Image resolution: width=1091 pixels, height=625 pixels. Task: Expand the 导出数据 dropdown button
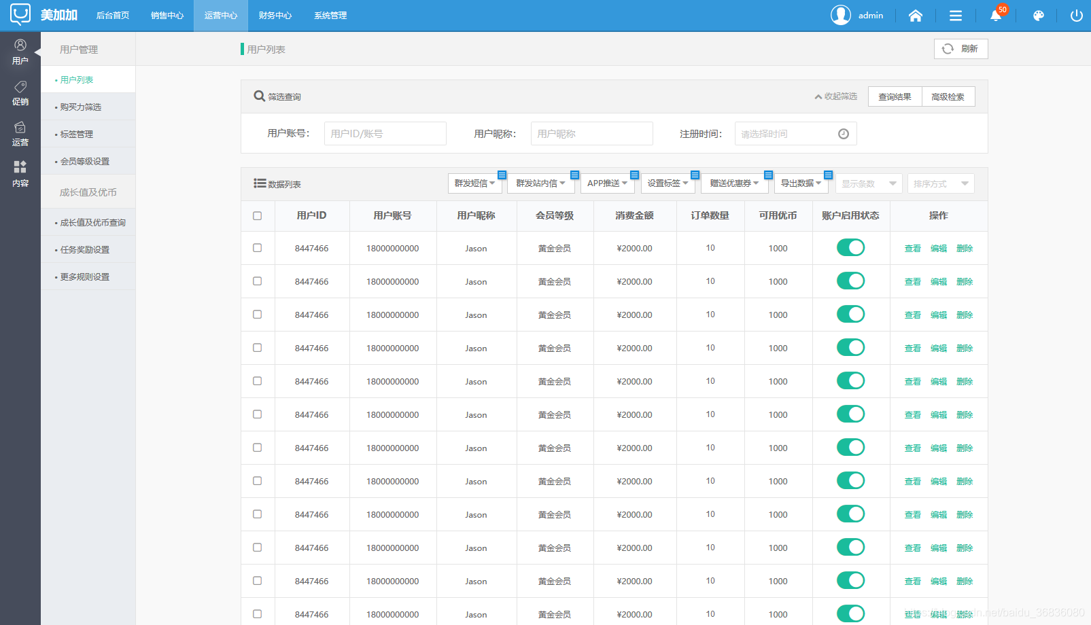(x=800, y=183)
